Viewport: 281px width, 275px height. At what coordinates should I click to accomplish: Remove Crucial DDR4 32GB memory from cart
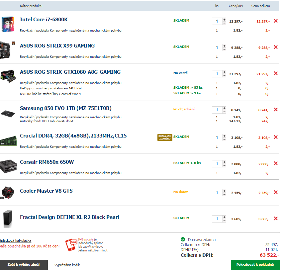click(x=276, y=137)
